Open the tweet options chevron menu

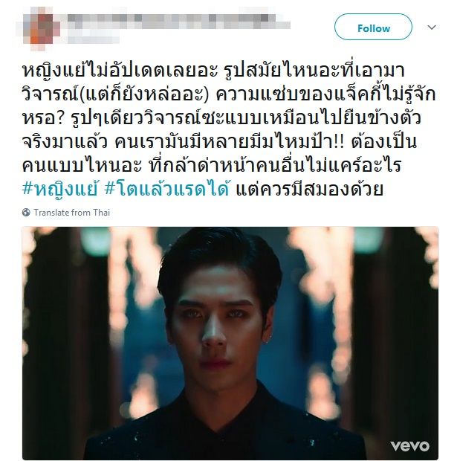pos(432,28)
